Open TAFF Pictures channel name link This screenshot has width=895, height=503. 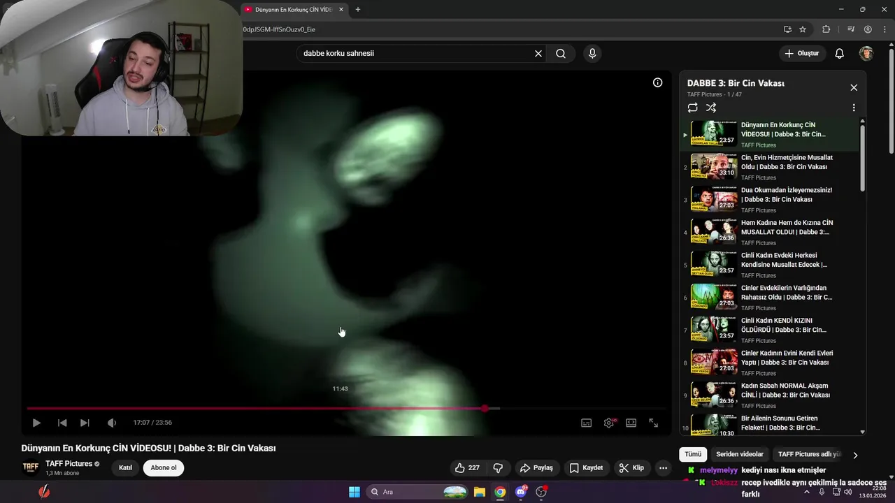click(x=69, y=464)
